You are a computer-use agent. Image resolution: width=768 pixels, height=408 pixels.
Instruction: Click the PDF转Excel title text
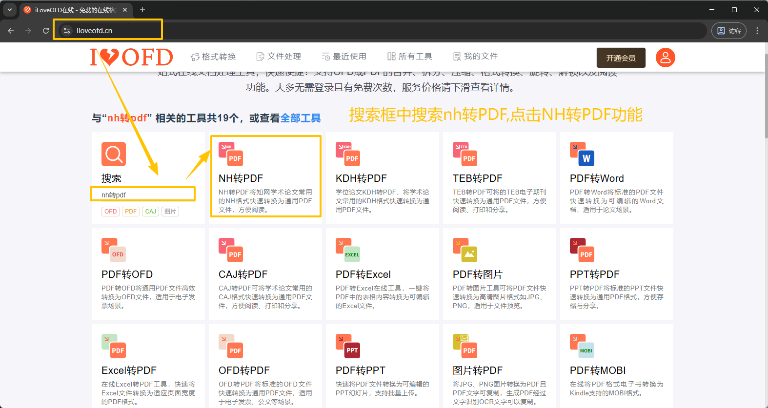(x=364, y=274)
